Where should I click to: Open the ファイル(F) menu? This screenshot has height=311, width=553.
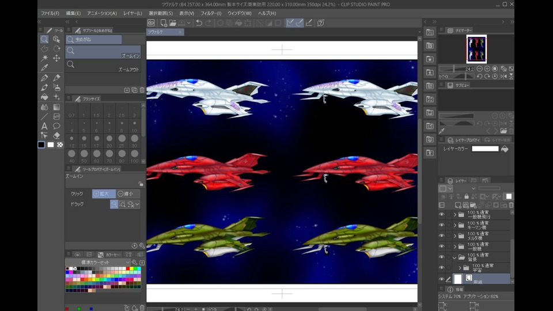(50, 13)
